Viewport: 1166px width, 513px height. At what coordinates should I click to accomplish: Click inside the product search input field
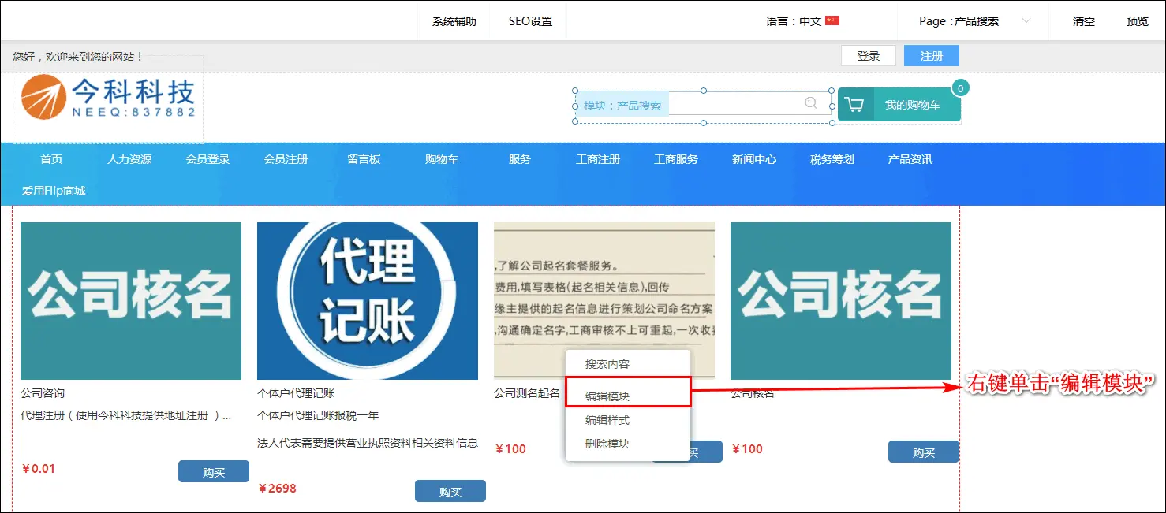734,104
